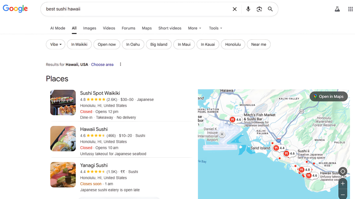Click the Choose area link
This screenshot has height=199, width=355.
tap(102, 65)
